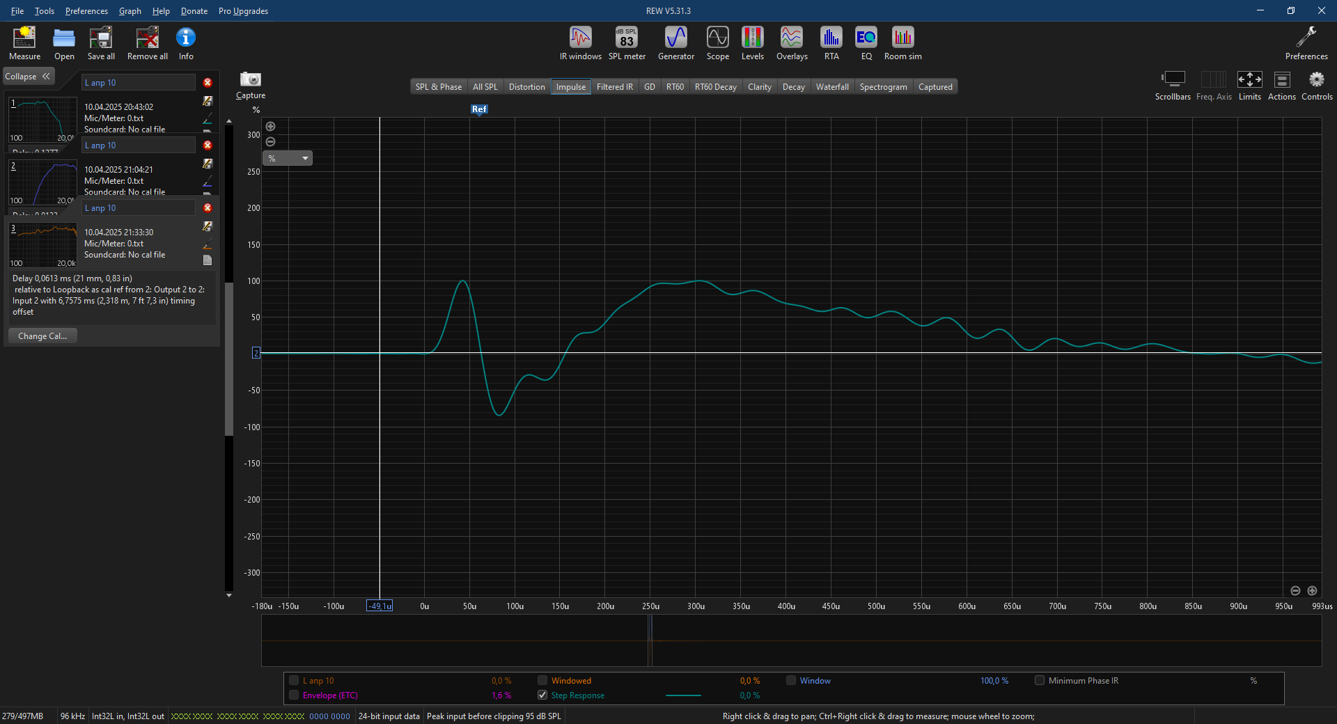Screen dimensions: 1337x724
Task: Open the Donate menu
Action: point(194,11)
